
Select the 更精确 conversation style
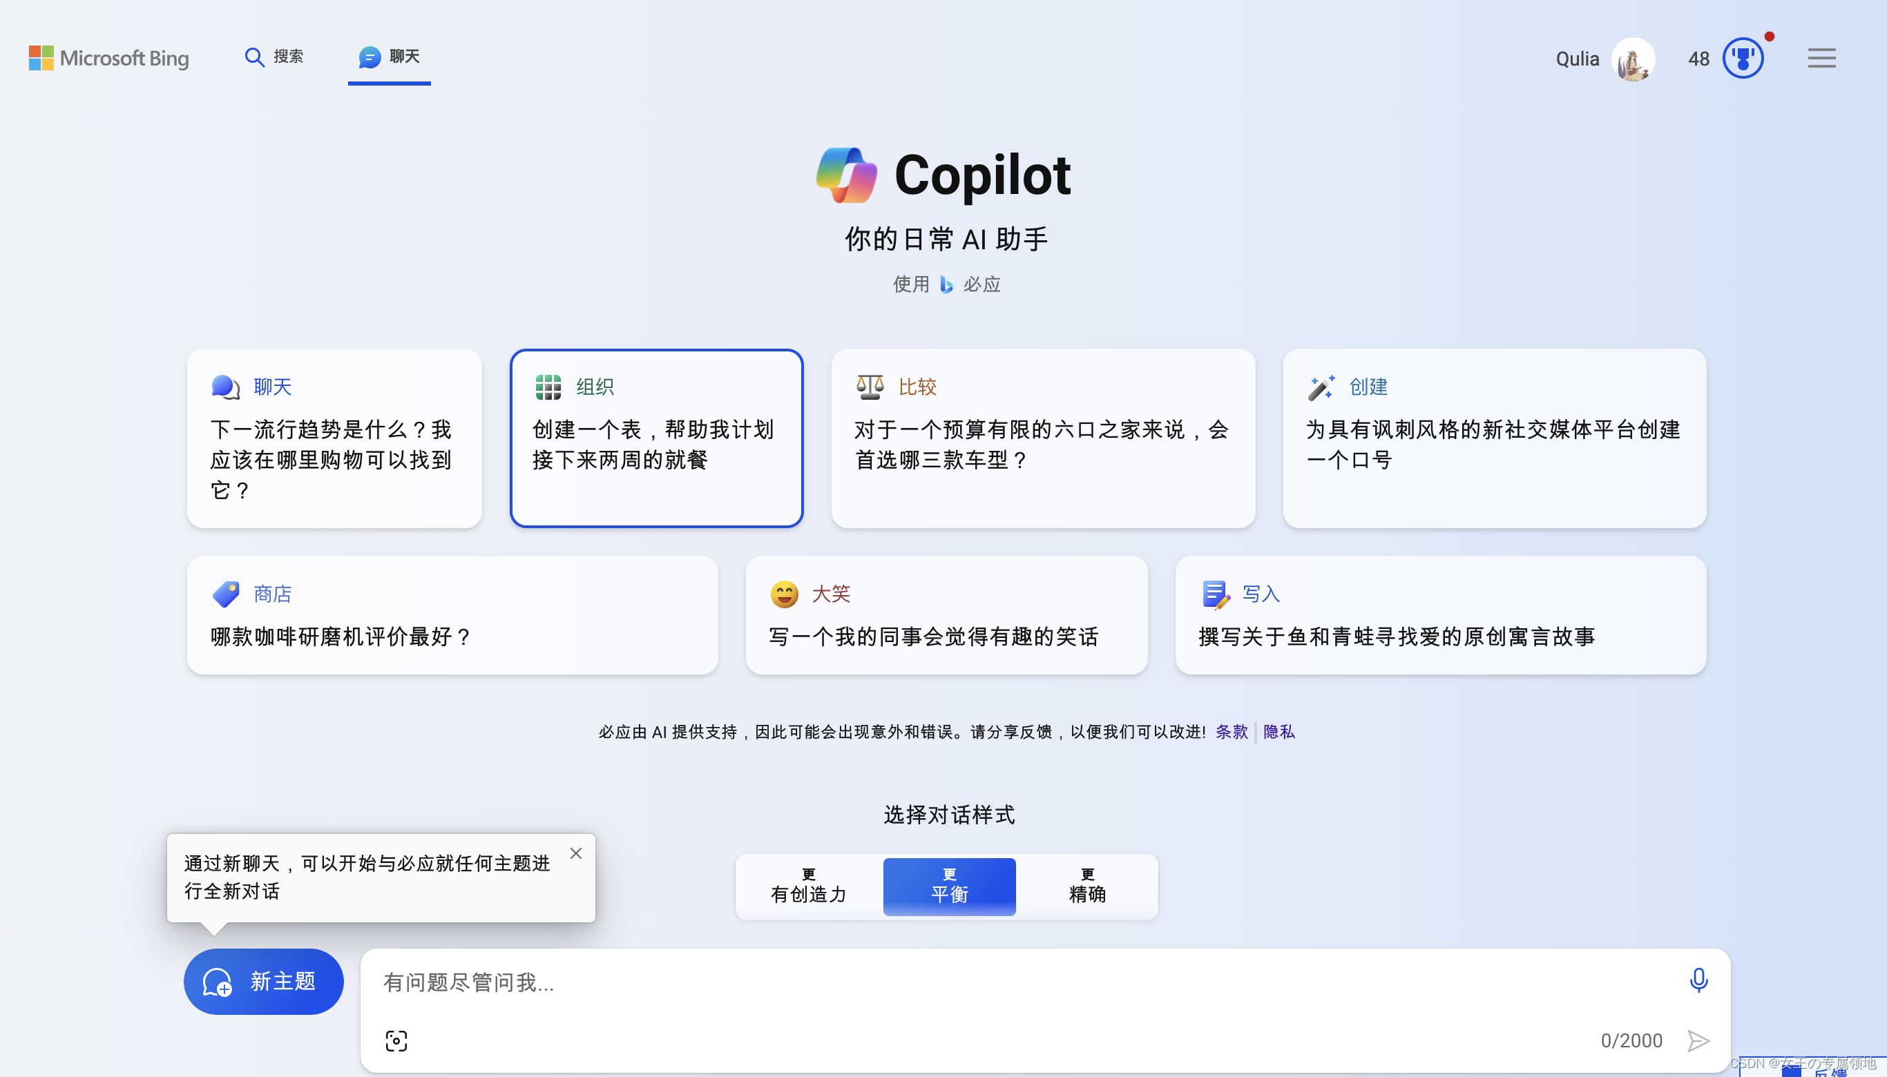[x=1087, y=886]
